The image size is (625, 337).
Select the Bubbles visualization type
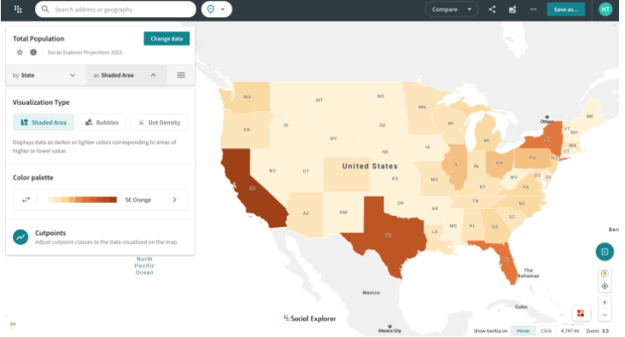pyautogui.click(x=102, y=122)
